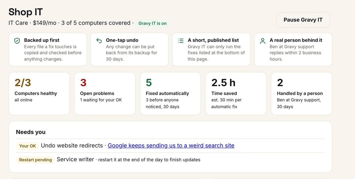Click the undo arrow icon beside One-tap undo

click(99, 41)
